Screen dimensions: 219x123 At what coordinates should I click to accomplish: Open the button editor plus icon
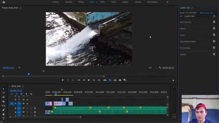click(173, 80)
